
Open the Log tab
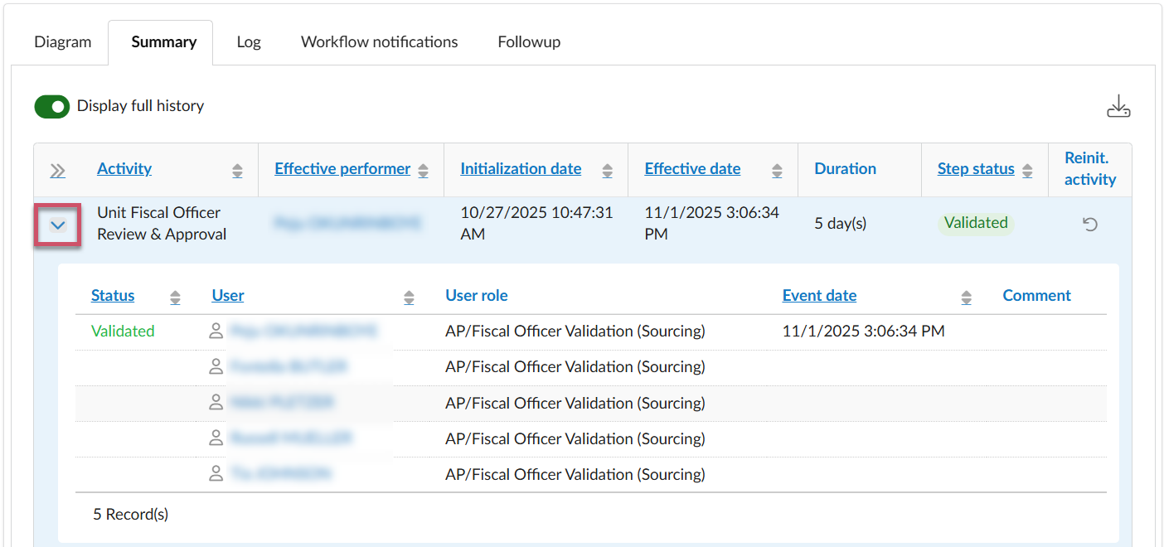pos(249,41)
